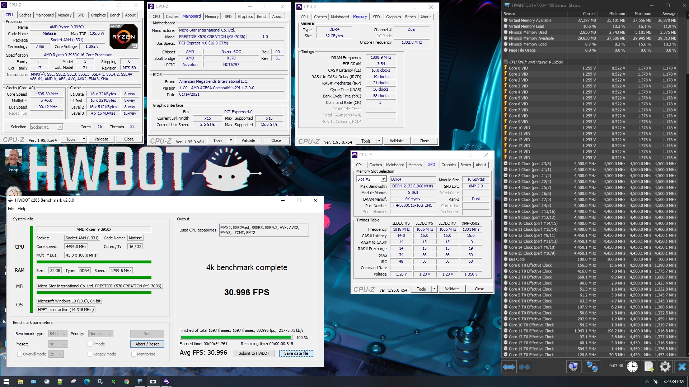Click HWiNFO Maximum column header
The height and width of the screenshot is (387, 689).
[643, 14]
